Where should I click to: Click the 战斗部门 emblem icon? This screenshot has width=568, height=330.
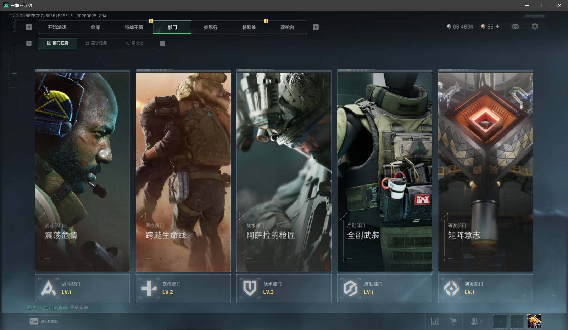coord(48,288)
